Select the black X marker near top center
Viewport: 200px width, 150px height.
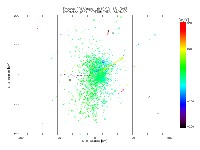coord(113,33)
